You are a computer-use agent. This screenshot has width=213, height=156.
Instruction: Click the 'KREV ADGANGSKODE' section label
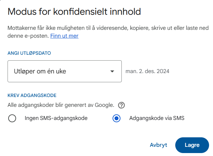(32, 95)
